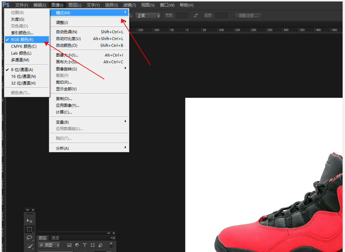Select the Lasso tool
This screenshot has height=252, width=345.
(x=30, y=238)
